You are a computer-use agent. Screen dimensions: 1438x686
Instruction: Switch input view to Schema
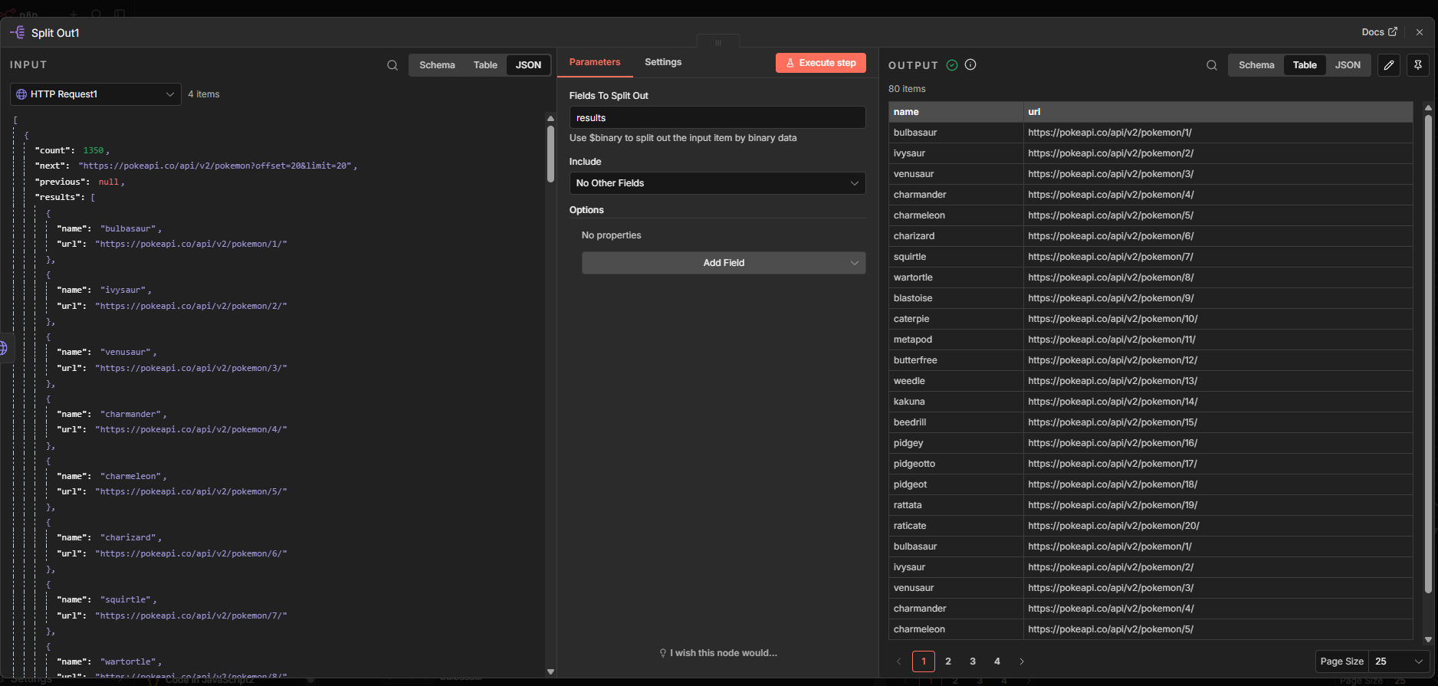click(x=437, y=65)
